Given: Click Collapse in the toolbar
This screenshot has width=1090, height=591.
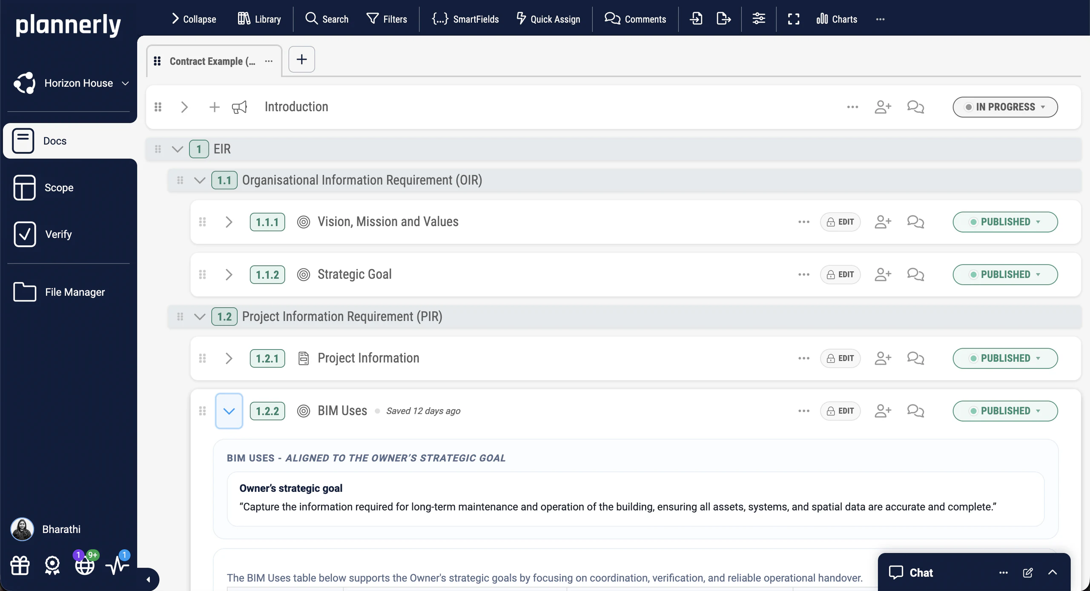Looking at the screenshot, I should click(x=194, y=19).
